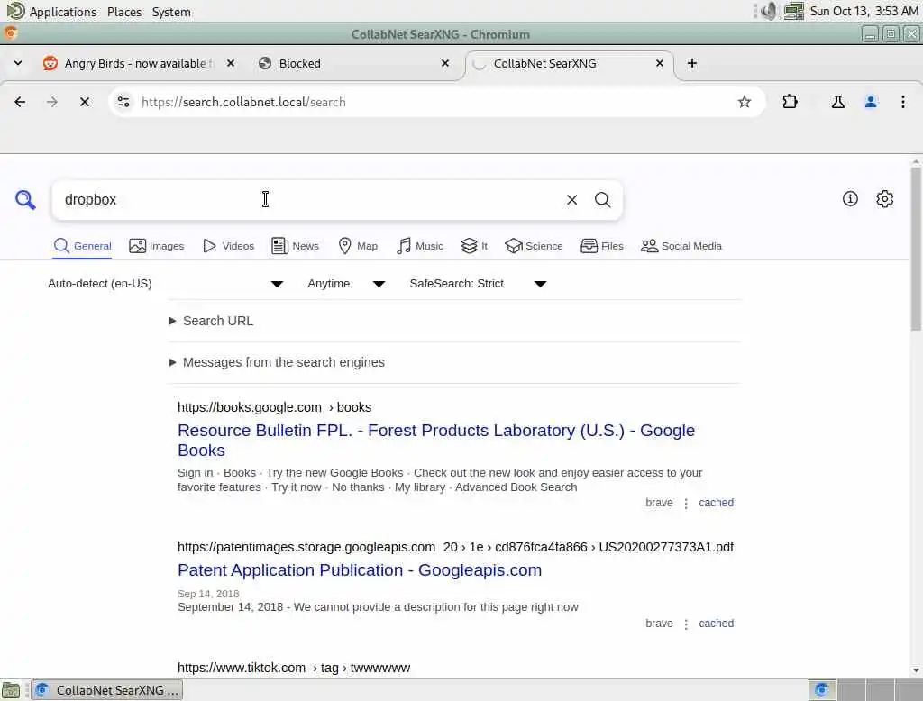Image resolution: width=923 pixels, height=701 pixels.
Task: Click the books.google.com URL line
Action: (x=274, y=407)
